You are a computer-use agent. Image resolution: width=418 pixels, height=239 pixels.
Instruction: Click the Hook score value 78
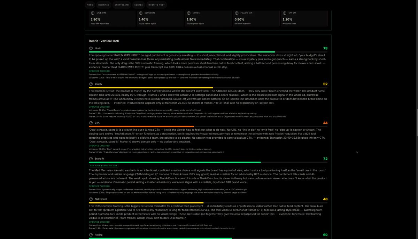[x=325, y=48]
